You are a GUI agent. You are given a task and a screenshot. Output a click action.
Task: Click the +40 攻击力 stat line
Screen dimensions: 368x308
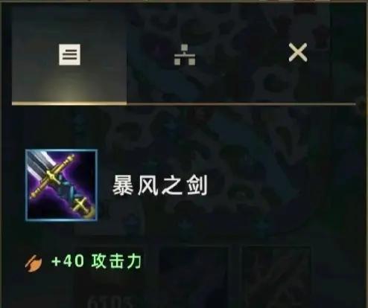click(83, 262)
